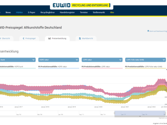The height and width of the screenshot is (125, 167).
Task: Select the Preisentwicklung tab
Action: (57, 38)
